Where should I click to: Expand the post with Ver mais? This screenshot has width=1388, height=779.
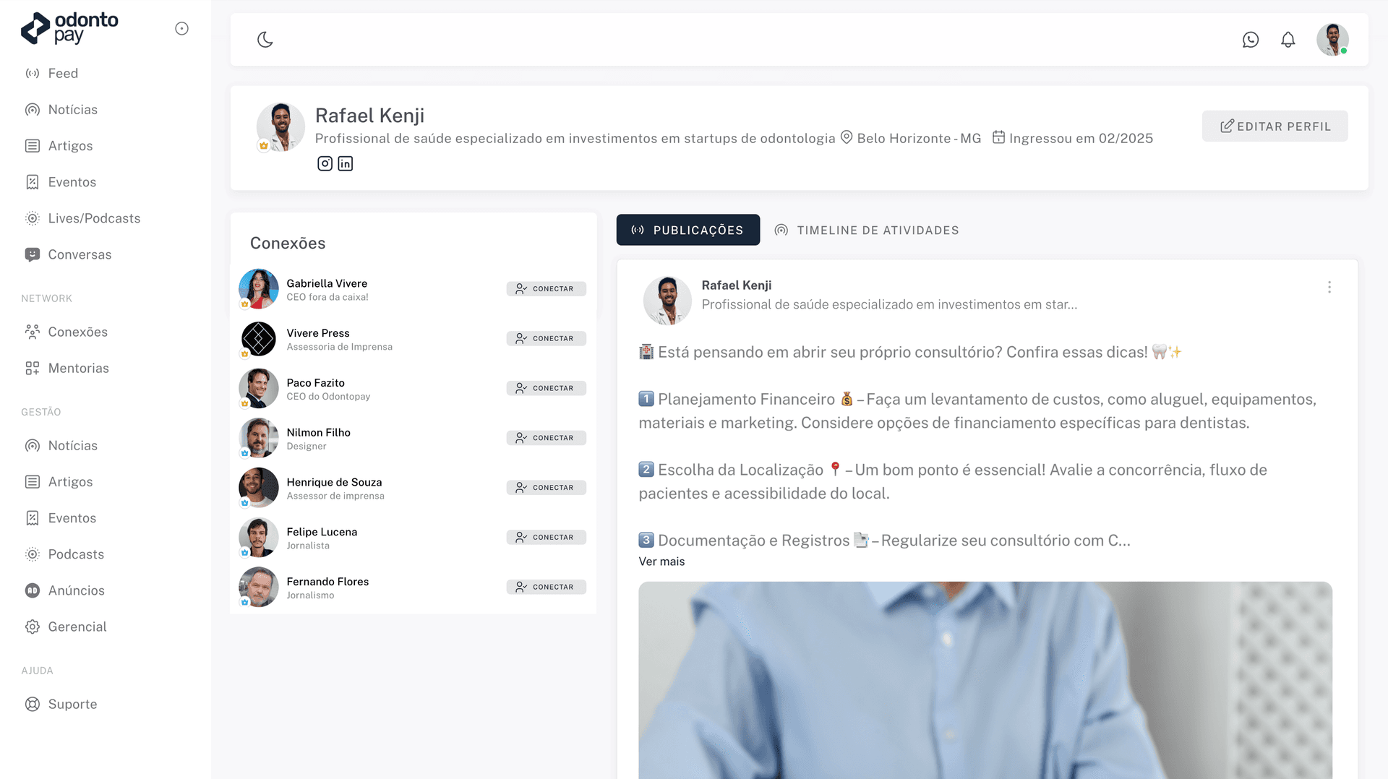point(661,561)
